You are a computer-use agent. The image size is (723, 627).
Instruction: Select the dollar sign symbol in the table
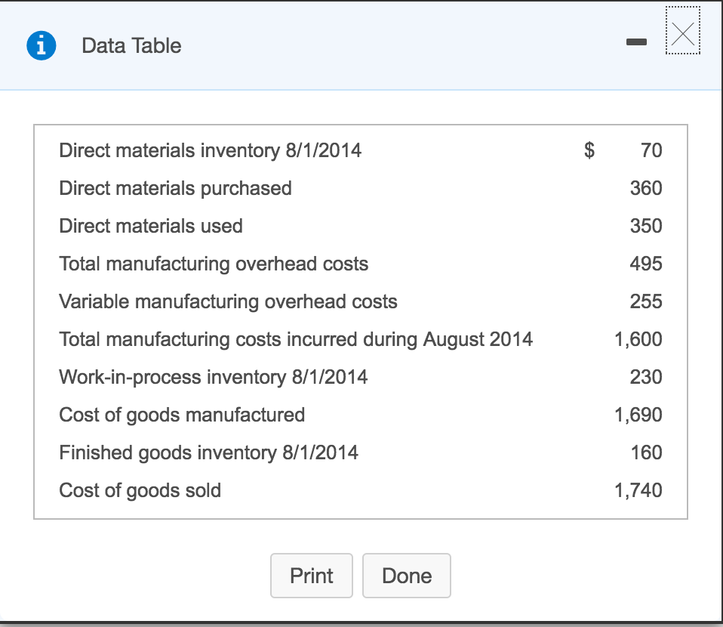589,150
